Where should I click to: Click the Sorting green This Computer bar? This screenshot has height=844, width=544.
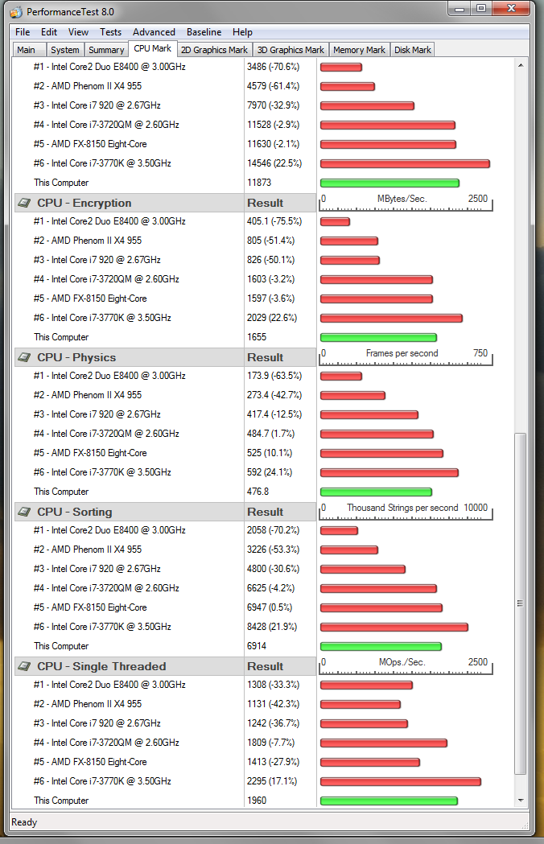point(381,646)
